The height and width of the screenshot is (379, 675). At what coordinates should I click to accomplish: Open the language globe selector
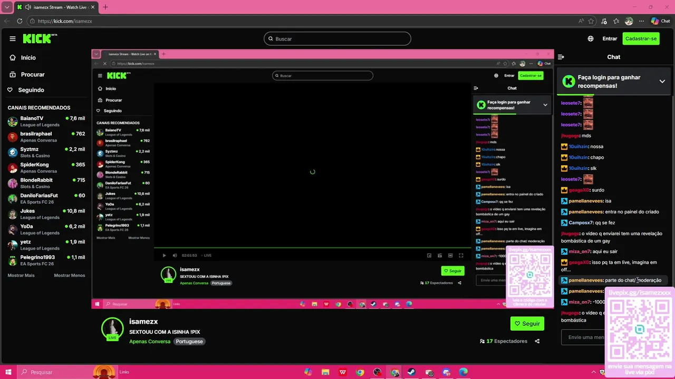click(x=591, y=38)
